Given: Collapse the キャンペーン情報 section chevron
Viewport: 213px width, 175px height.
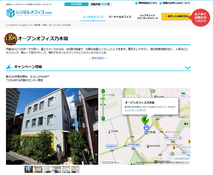Looking at the screenshot, I should coord(187,67).
